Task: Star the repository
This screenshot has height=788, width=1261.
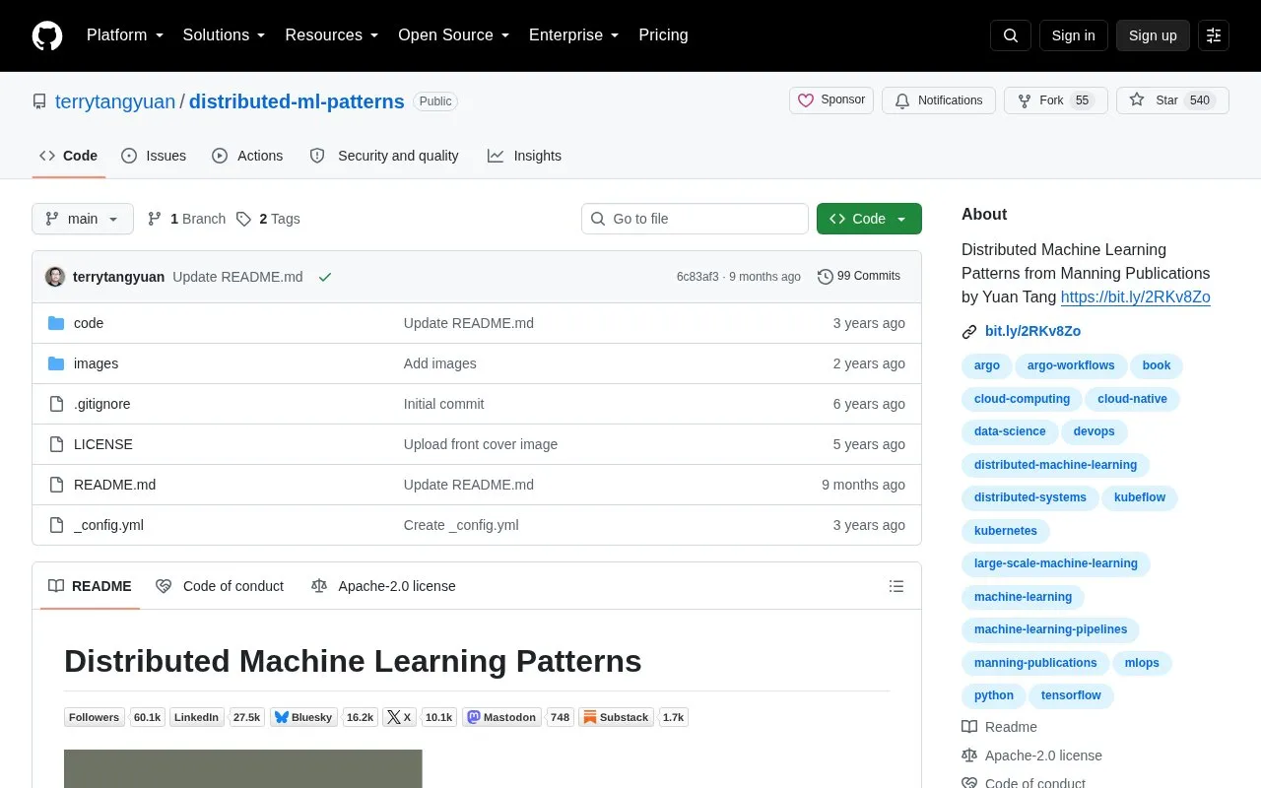Action: pos(1172,100)
